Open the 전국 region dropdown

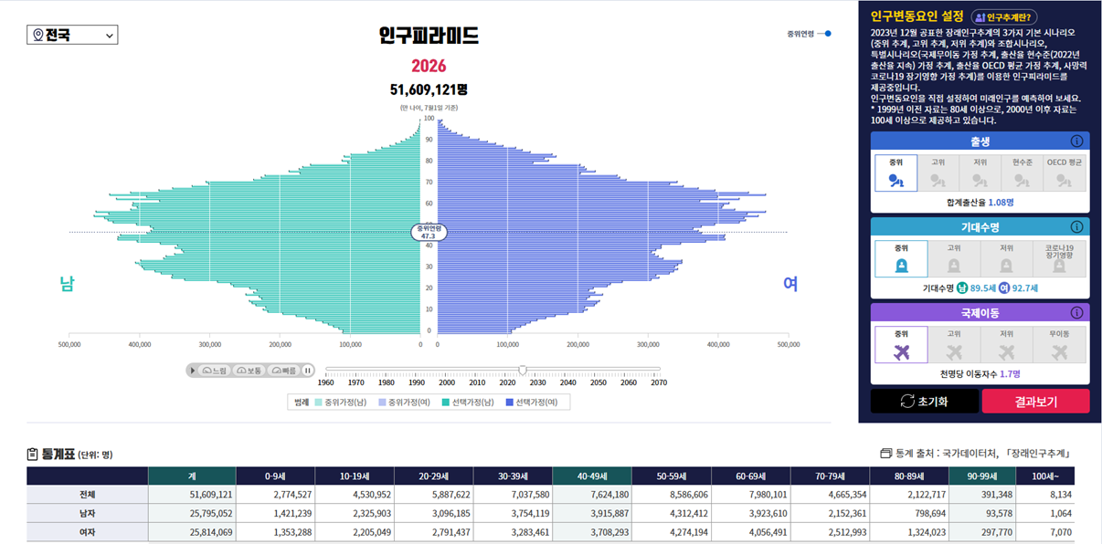72,35
